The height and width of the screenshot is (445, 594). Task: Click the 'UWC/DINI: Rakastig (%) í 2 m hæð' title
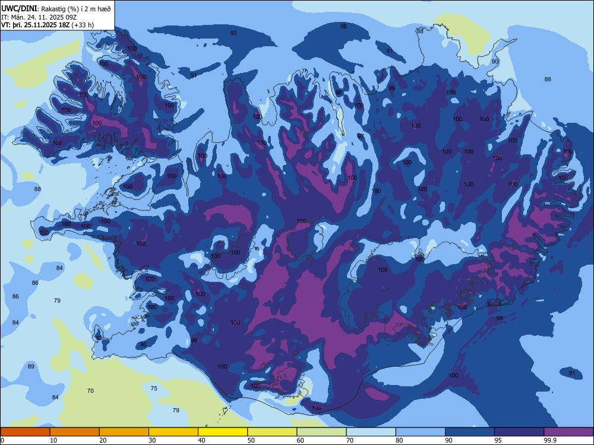[x=56, y=9]
